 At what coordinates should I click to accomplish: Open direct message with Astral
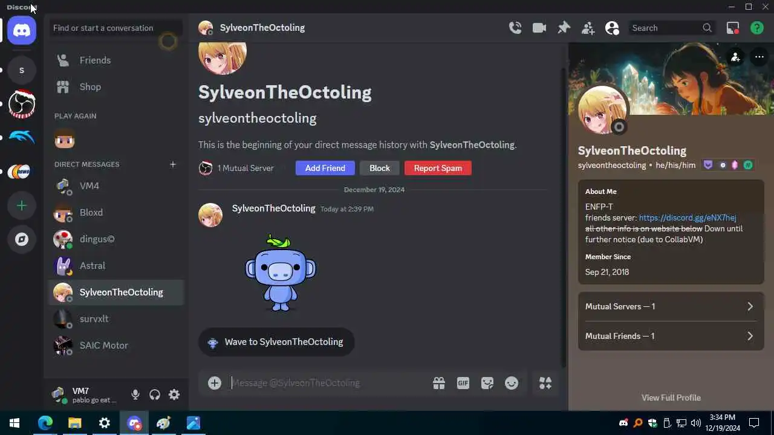(x=115, y=266)
